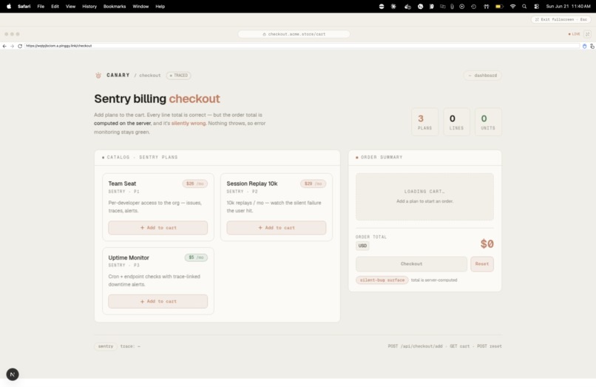Screen dimensions: 596x387
Task: Click the USD currency badge
Action: click(x=362, y=246)
